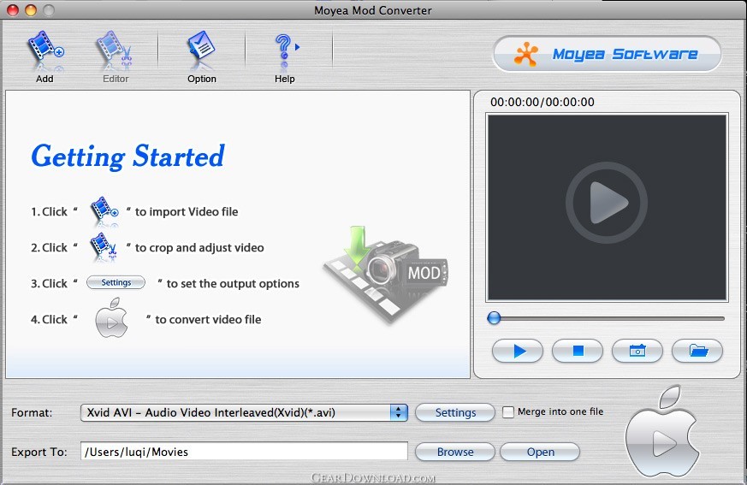Open the snapshot folder button
Image resolution: width=747 pixels, height=485 pixels.
click(x=697, y=351)
